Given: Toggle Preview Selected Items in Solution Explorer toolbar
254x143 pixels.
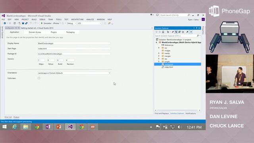Looking at the screenshot, I should (x=191, y=32).
